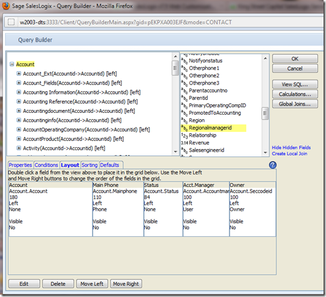Viewport: 326px width, 297px height.
Task: Select the Account column header in grid
Action: point(50,185)
